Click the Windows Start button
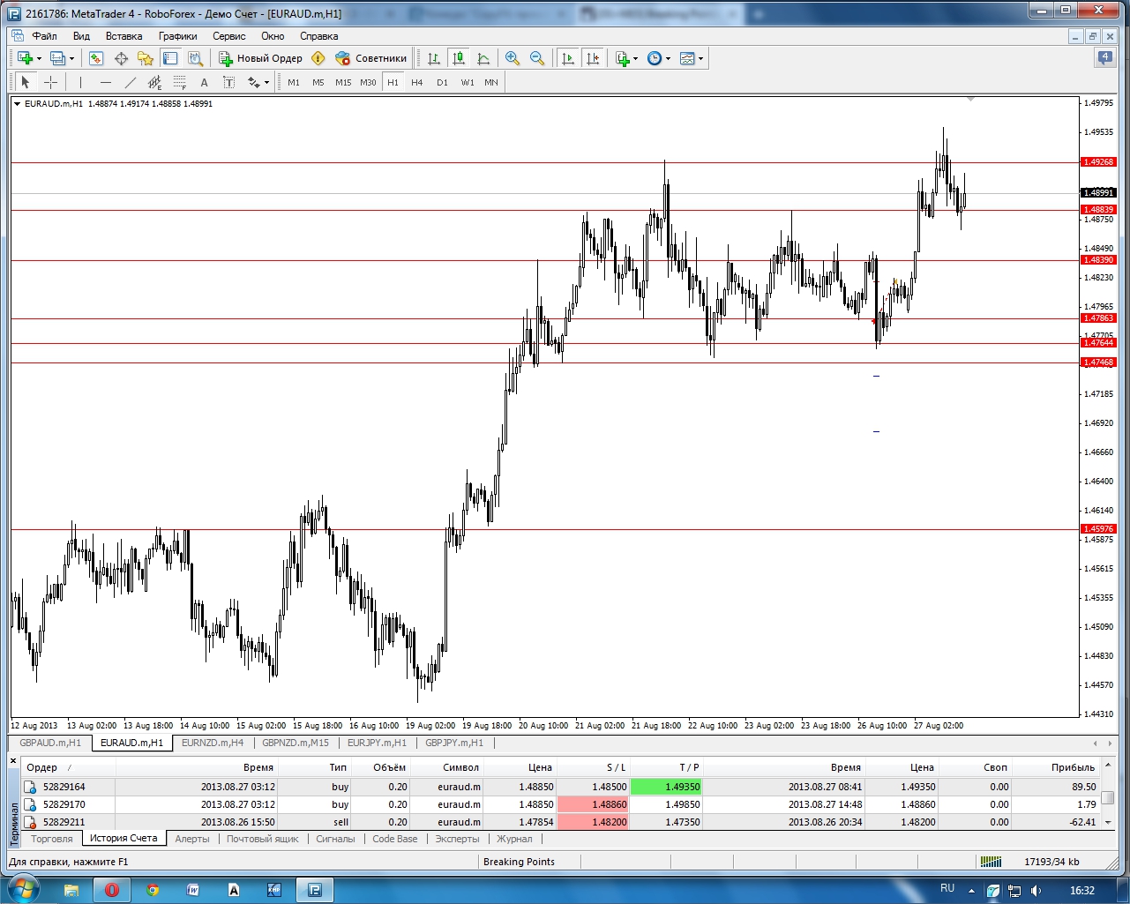The width and height of the screenshot is (1130, 904). 23,889
